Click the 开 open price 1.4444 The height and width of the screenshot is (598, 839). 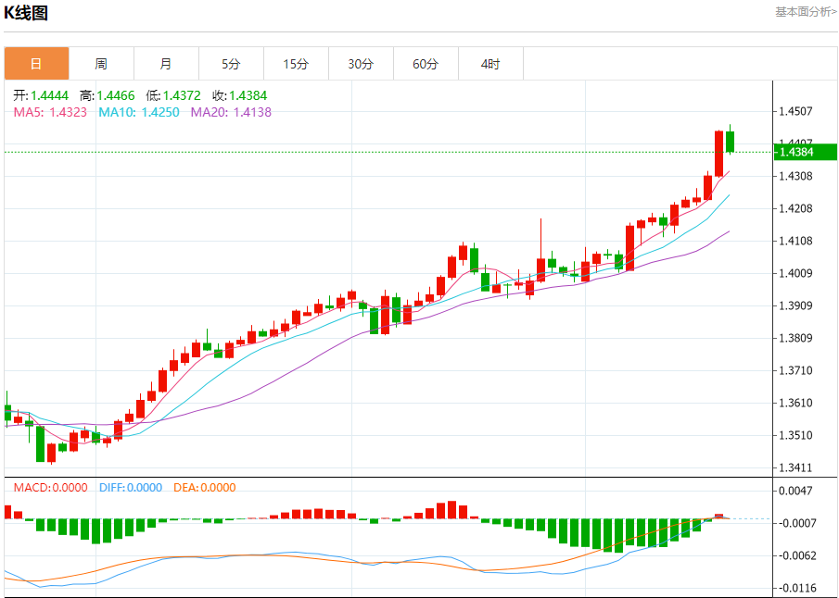(41, 95)
